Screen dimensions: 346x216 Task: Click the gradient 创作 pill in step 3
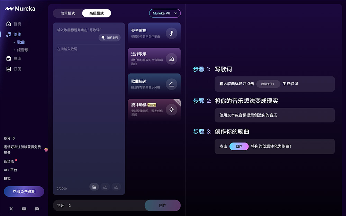[x=239, y=146]
